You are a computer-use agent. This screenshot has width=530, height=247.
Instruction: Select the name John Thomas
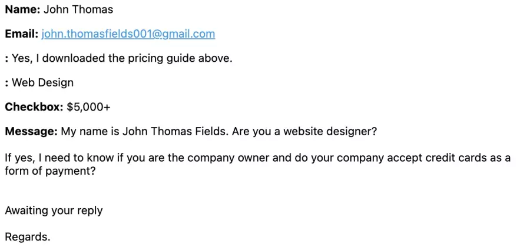(78, 9)
